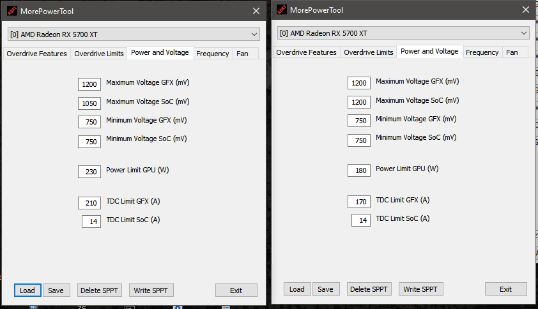The image size is (538, 309).
Task: Click Power Limit GPU field showing 230
Action: (89, 172)
